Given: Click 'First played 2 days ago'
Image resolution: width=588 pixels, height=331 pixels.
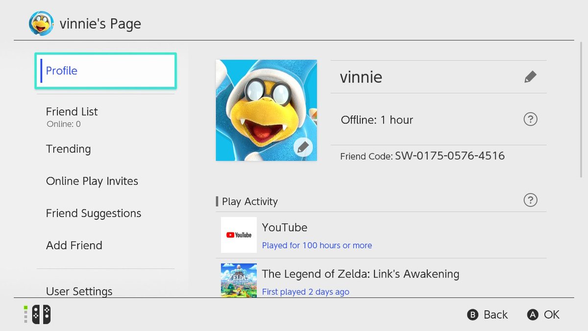Looking at the screenshot, I should click(x=306, y=292).
